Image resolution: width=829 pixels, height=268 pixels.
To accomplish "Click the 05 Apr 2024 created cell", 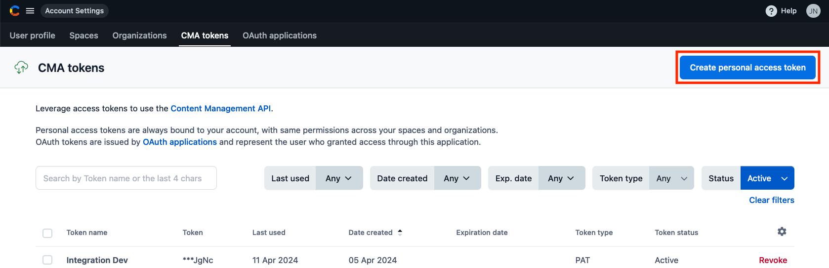I will (373, 260).
